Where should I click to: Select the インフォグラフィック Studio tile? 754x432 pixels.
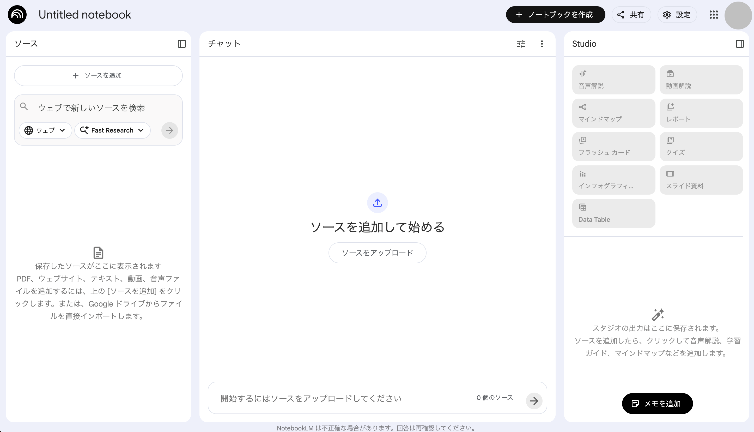[613, 180]
